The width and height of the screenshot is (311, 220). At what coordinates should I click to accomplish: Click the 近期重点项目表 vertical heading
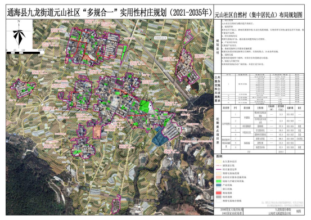coord(218,131)
